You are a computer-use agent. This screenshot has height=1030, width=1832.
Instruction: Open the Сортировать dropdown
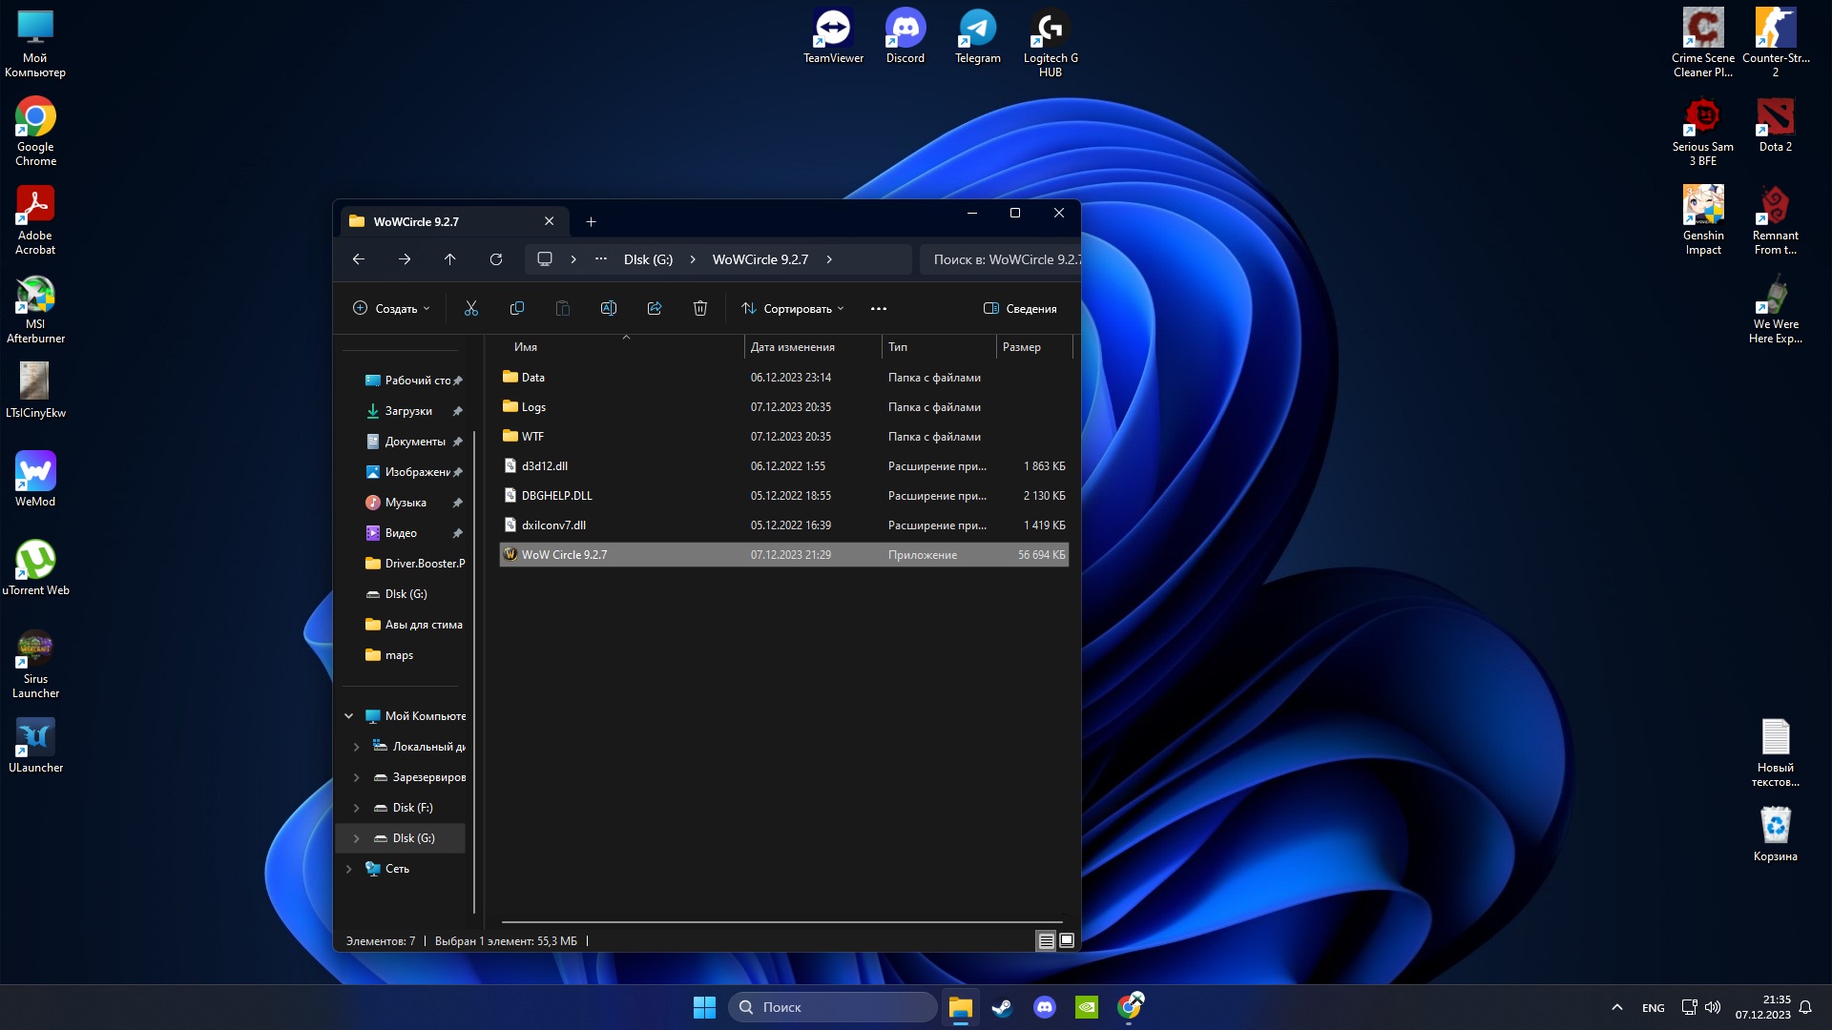click(x=793, y=308)
